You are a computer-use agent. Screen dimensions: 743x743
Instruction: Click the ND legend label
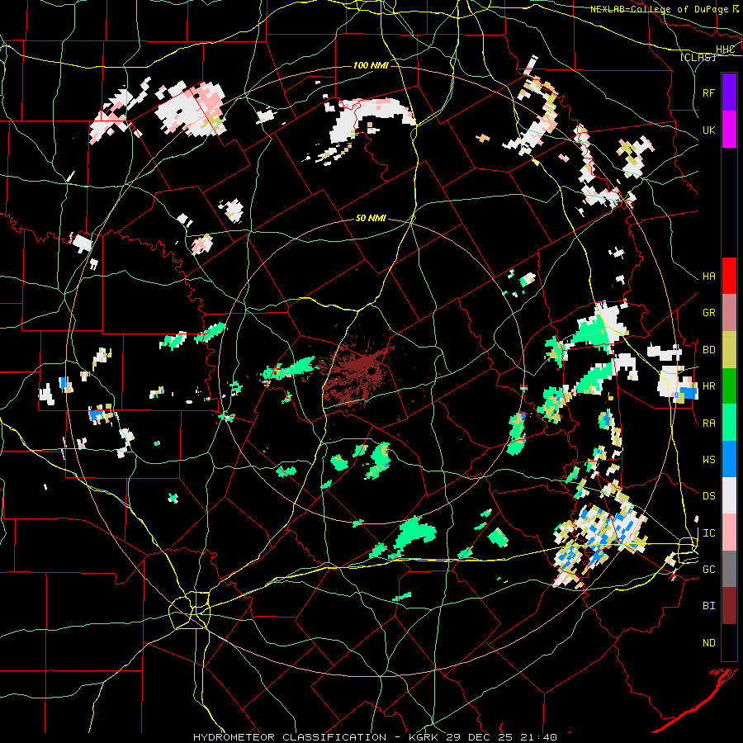[x=708, y=643]
